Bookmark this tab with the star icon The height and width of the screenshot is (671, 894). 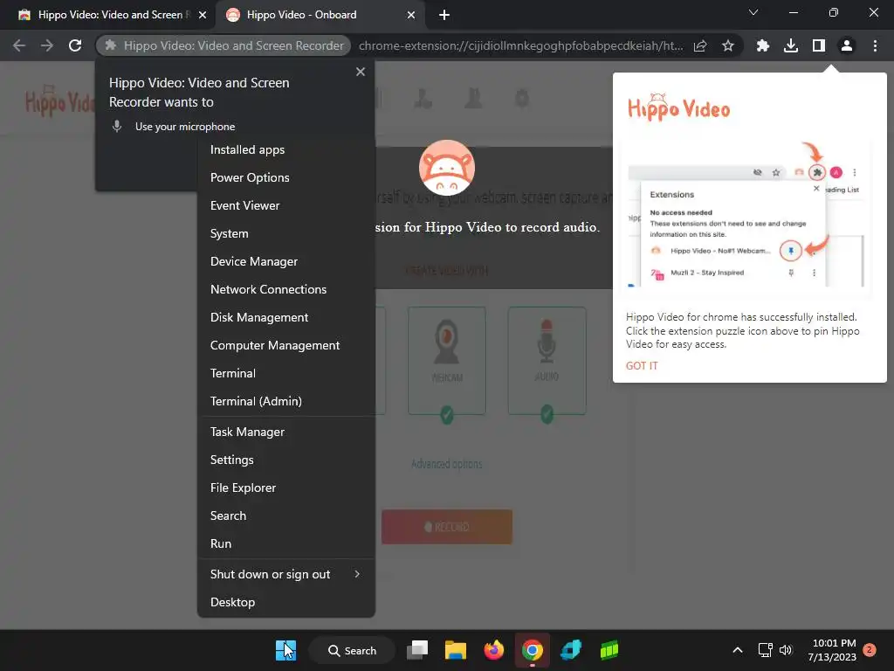[727, 45]
